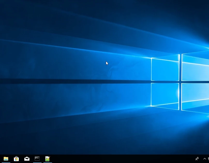Click empty taskbar space right of the notepad icon
The image size is (209, 163).
click(103, 159)
